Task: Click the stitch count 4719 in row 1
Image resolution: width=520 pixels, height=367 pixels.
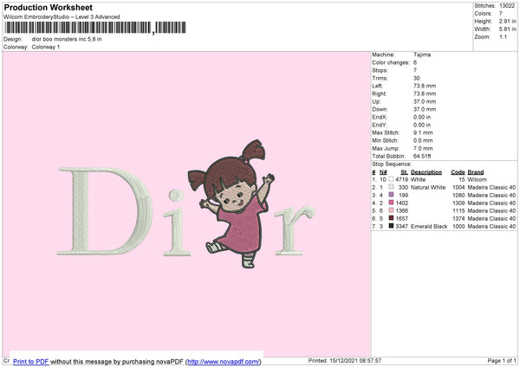Action: (x=401, y=179)
